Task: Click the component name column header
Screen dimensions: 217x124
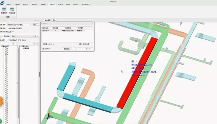Action: coord(46,28)
